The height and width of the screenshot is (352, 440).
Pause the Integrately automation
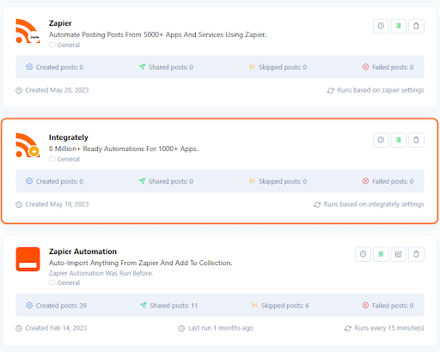[x=399, y=140]
